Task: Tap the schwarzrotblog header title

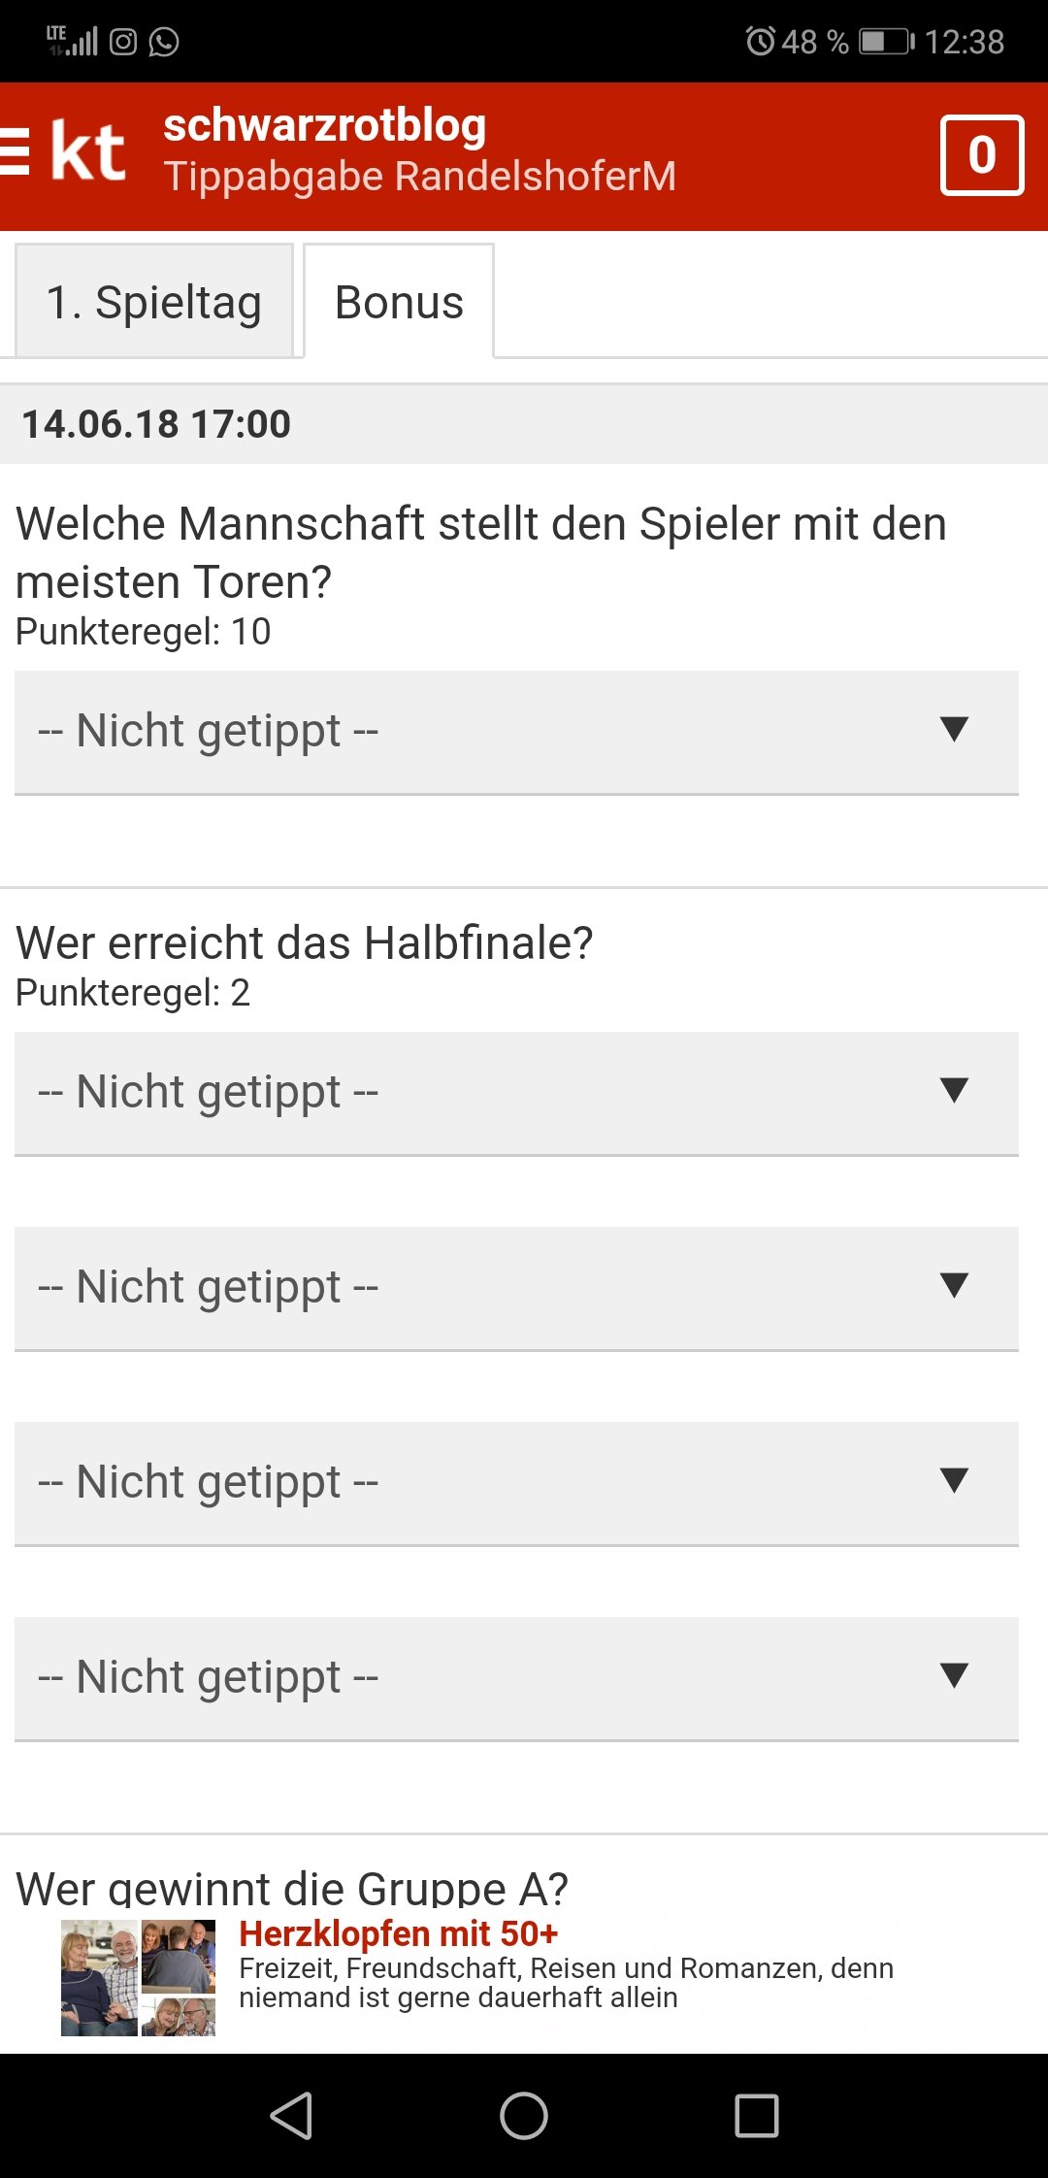Action: click(325, 126)
